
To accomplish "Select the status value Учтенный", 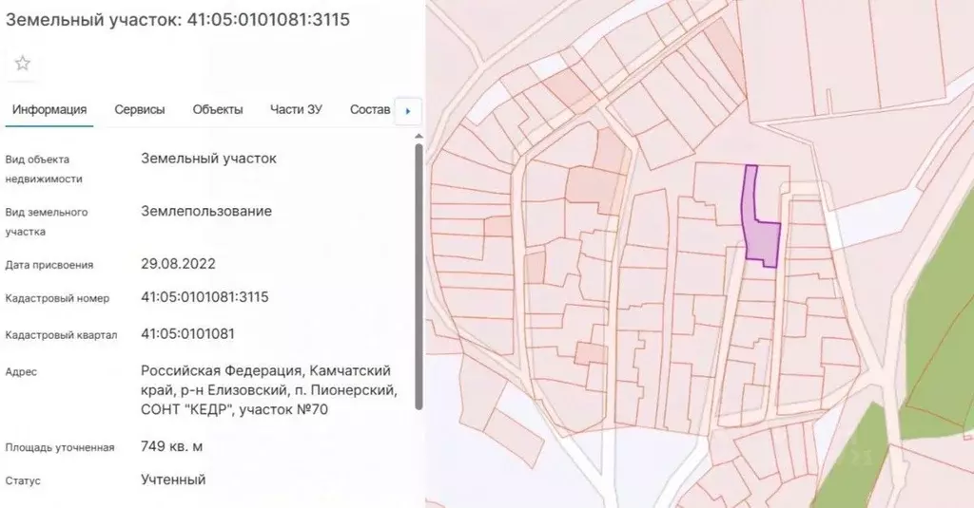I will coord(173,480).
